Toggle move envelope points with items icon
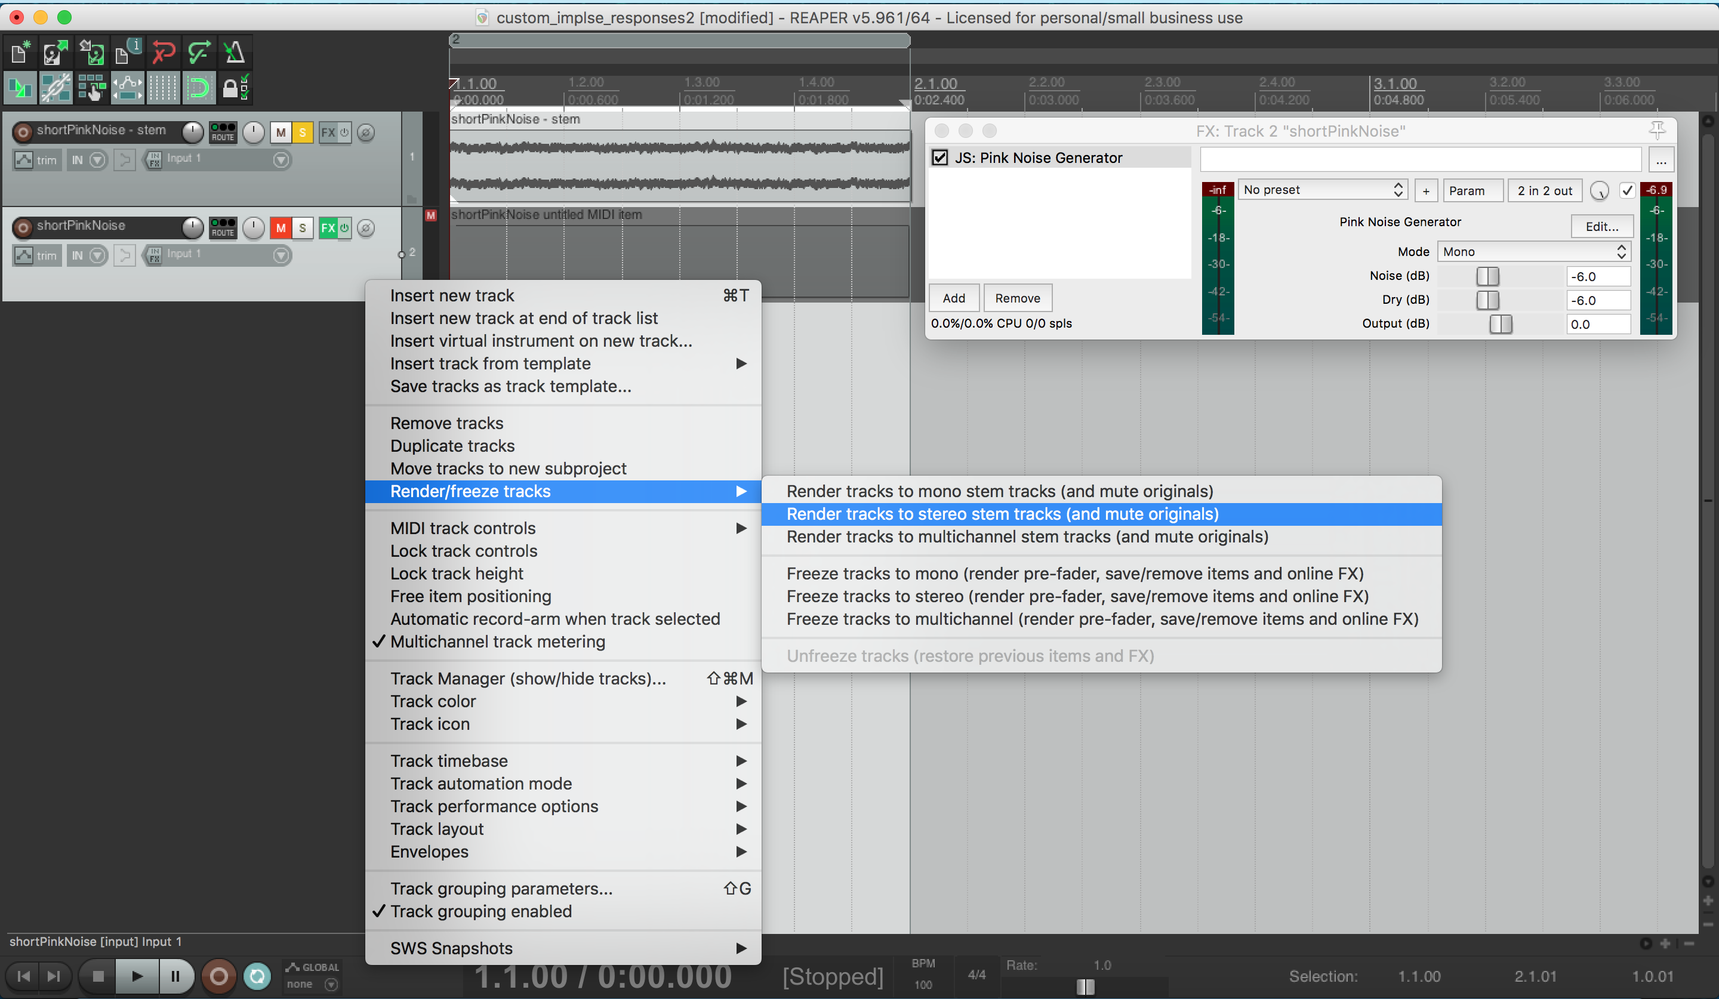 coord(127,88)
